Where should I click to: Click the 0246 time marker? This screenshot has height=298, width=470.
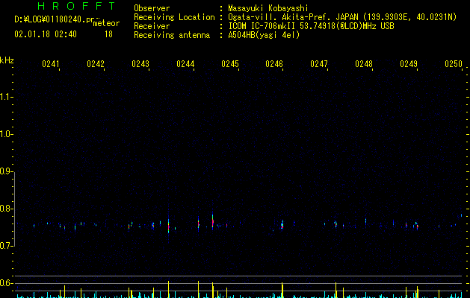[x=274, y=64]
